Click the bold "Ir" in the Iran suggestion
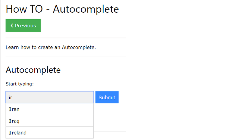Screen dimensions: 241x140 pos(11,109)
